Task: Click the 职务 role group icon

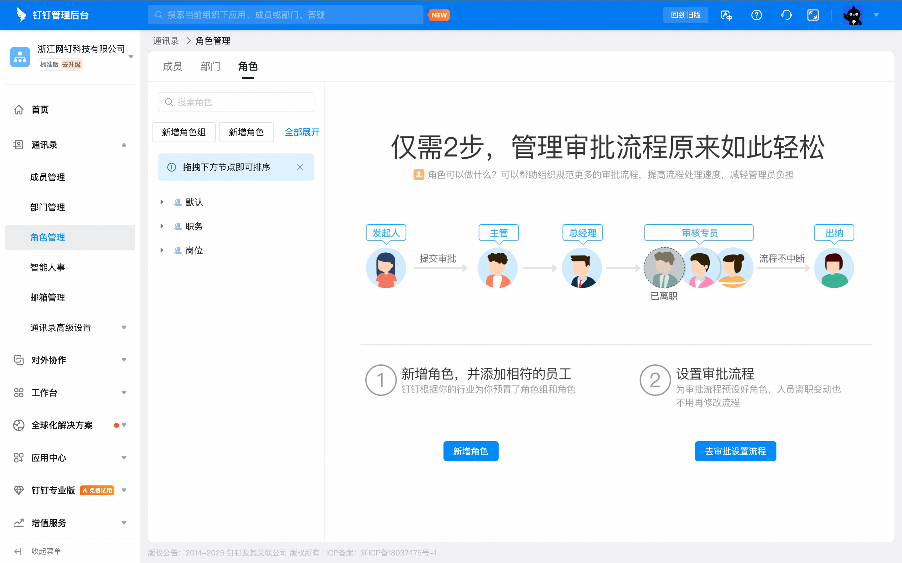Action: pos(178,226)
